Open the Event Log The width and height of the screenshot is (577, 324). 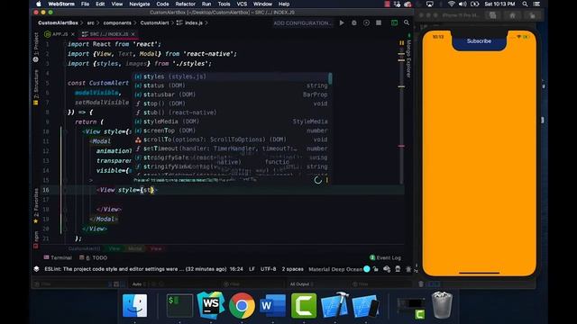[x=385, y=257]
